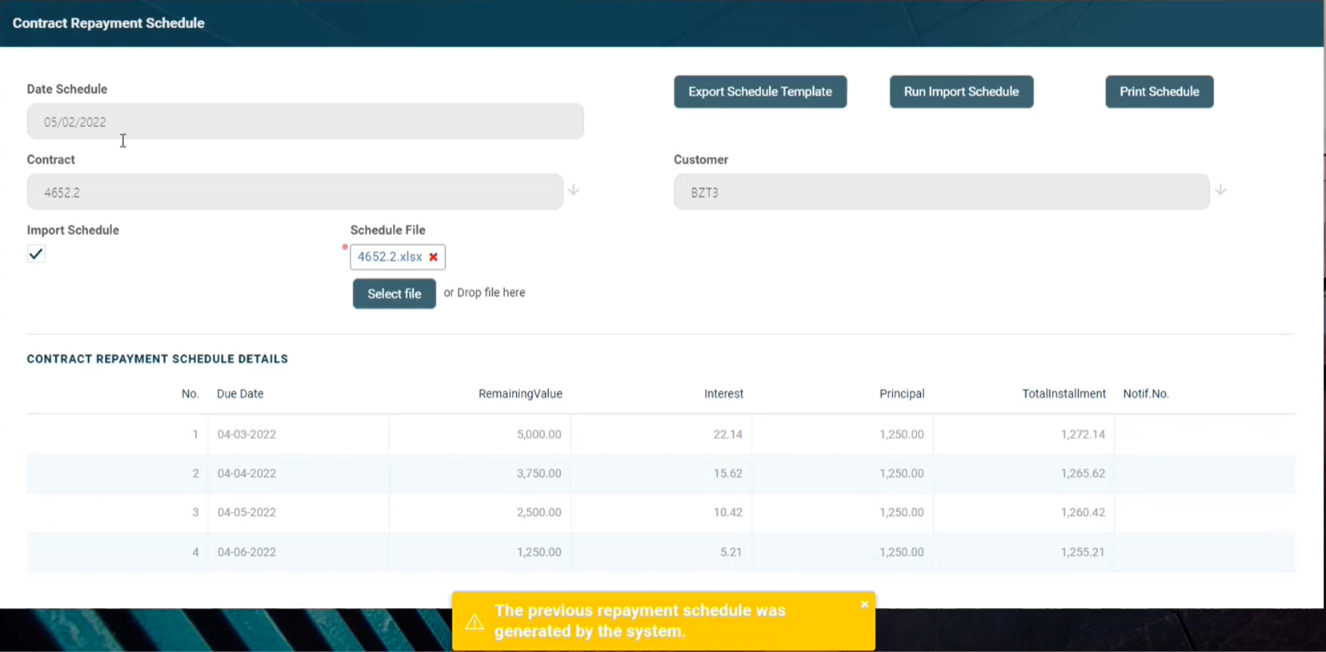Open the 4652.2.xlsx file link
This screenshot has height=652, width=1326.
point(389,257)
